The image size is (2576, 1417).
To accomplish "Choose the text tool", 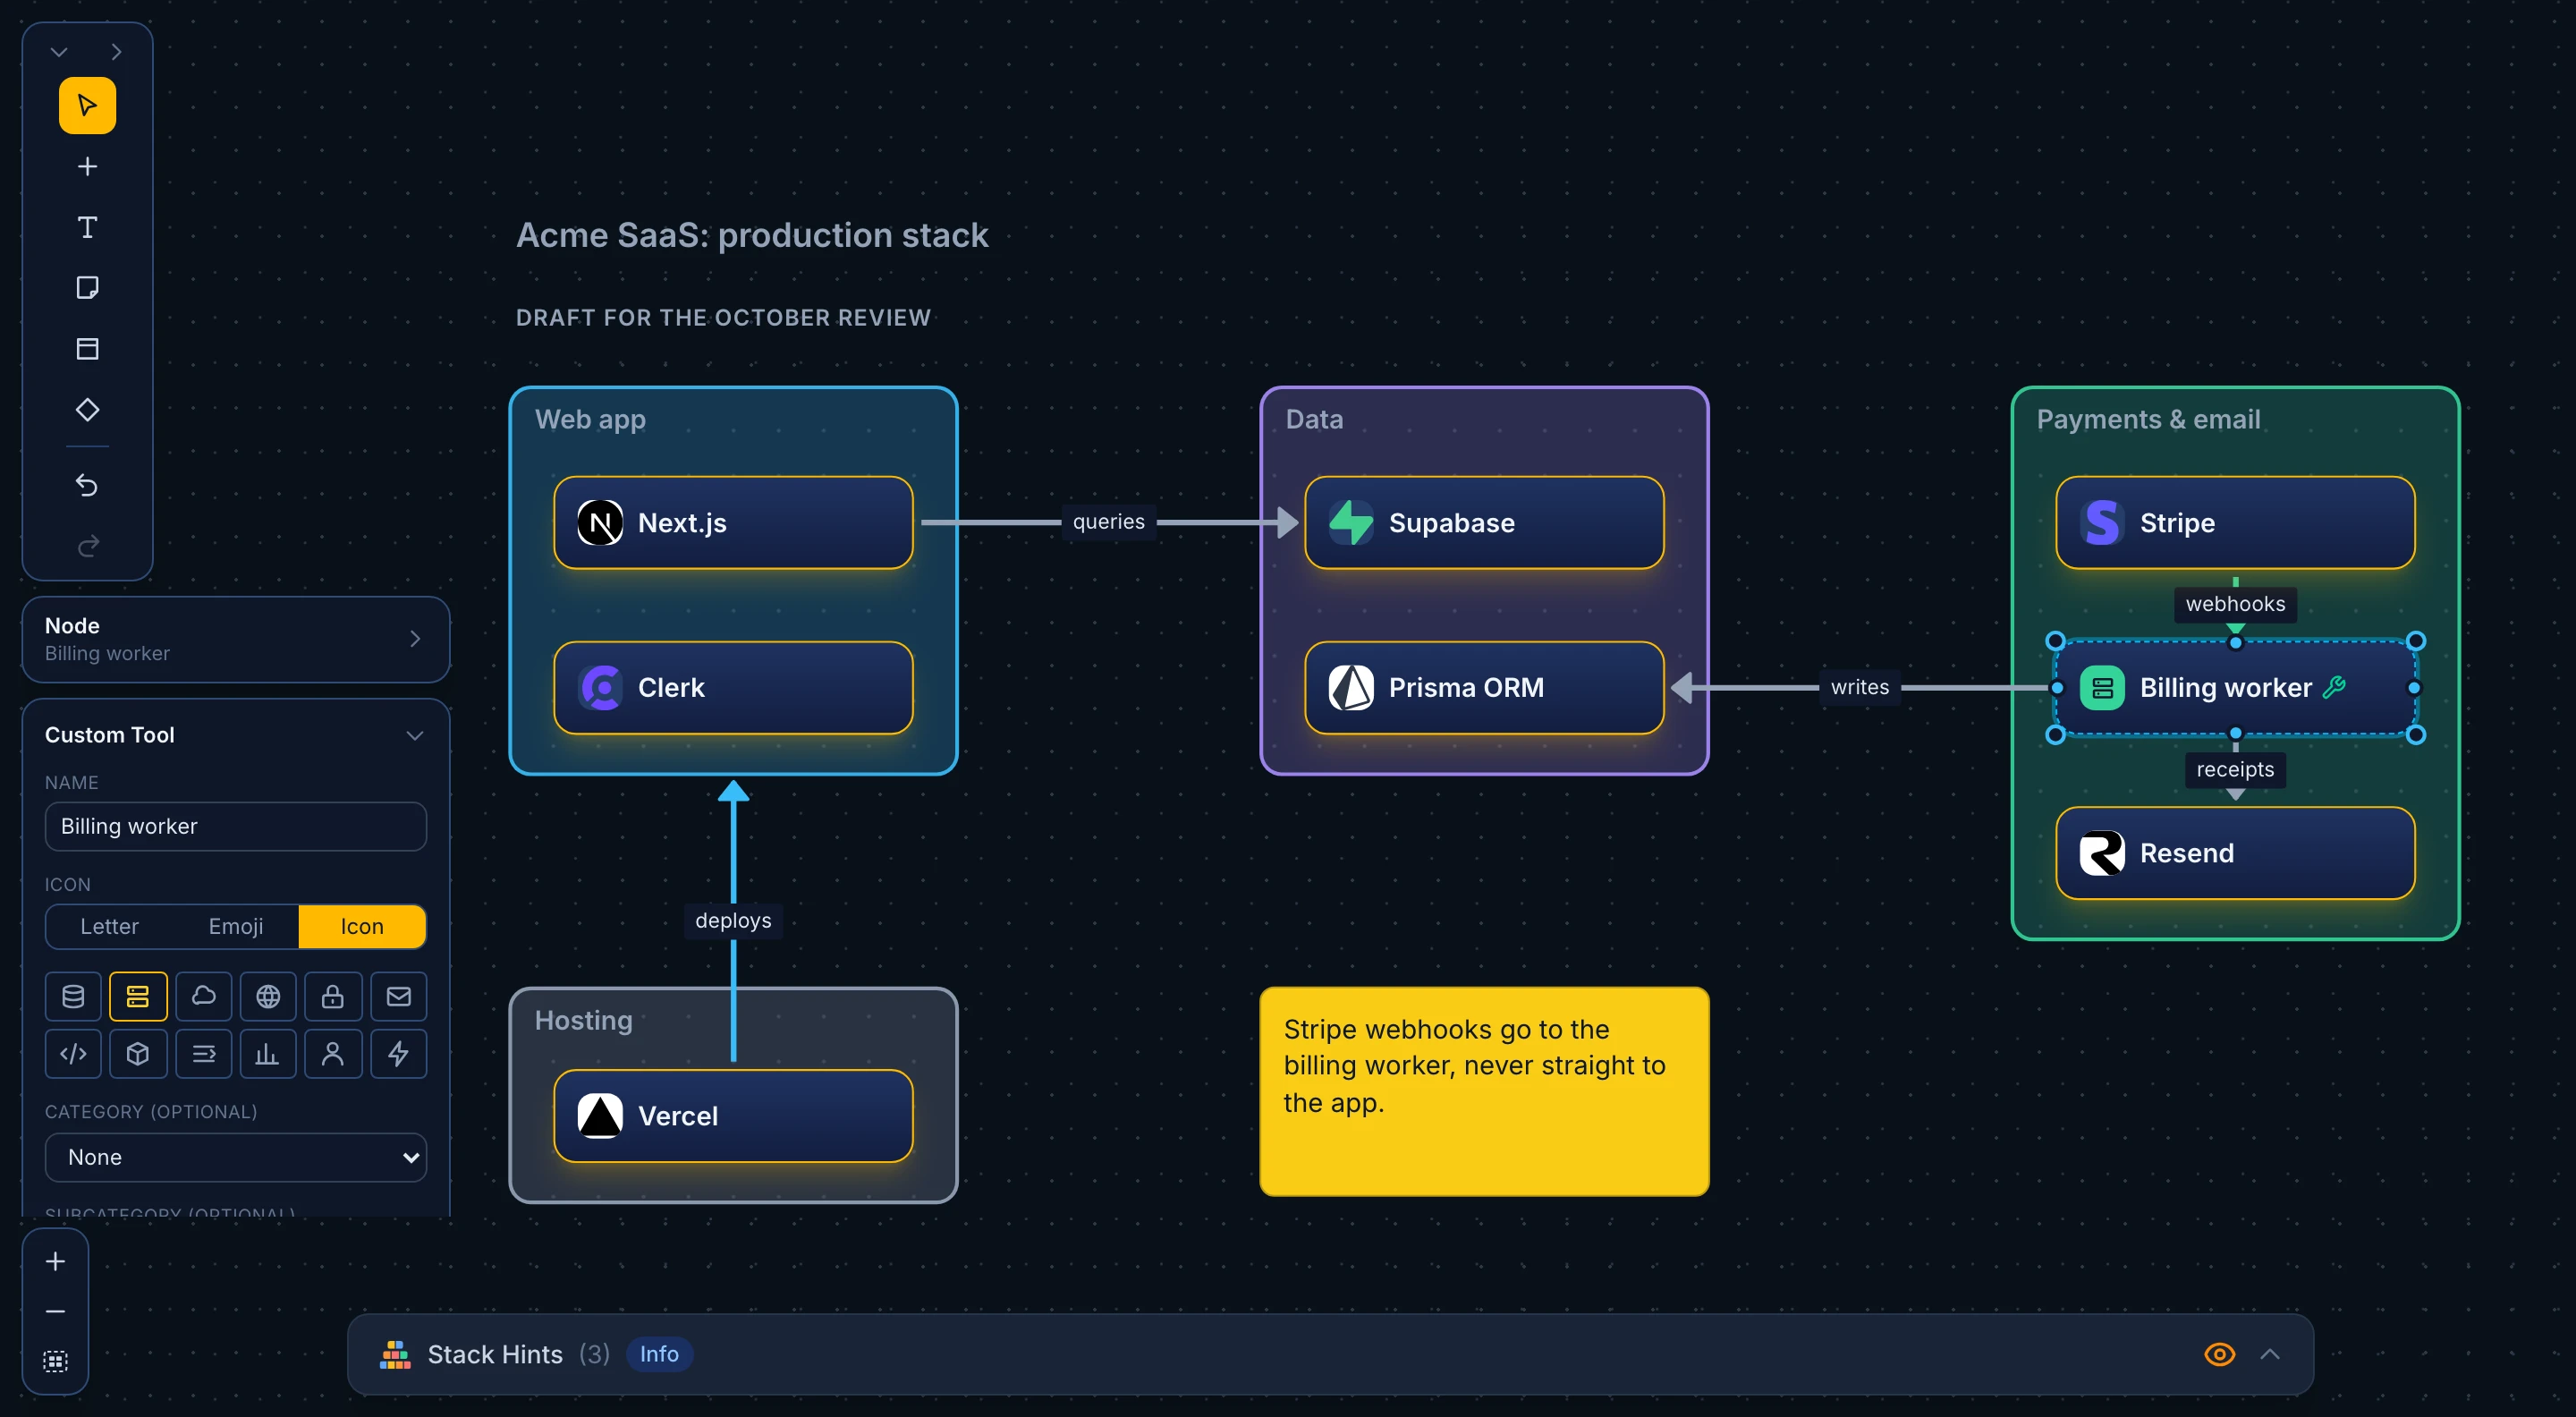I will (87, 227).
